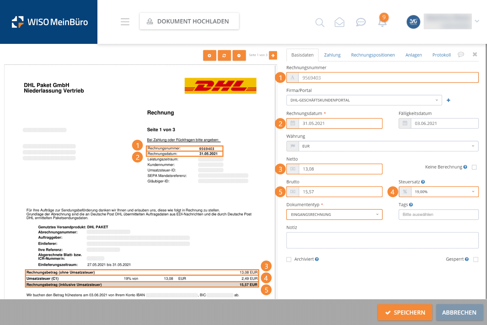Open notifications bell with badge 9
The width and height of the screenshot is (487, 325).
[383, 21]
